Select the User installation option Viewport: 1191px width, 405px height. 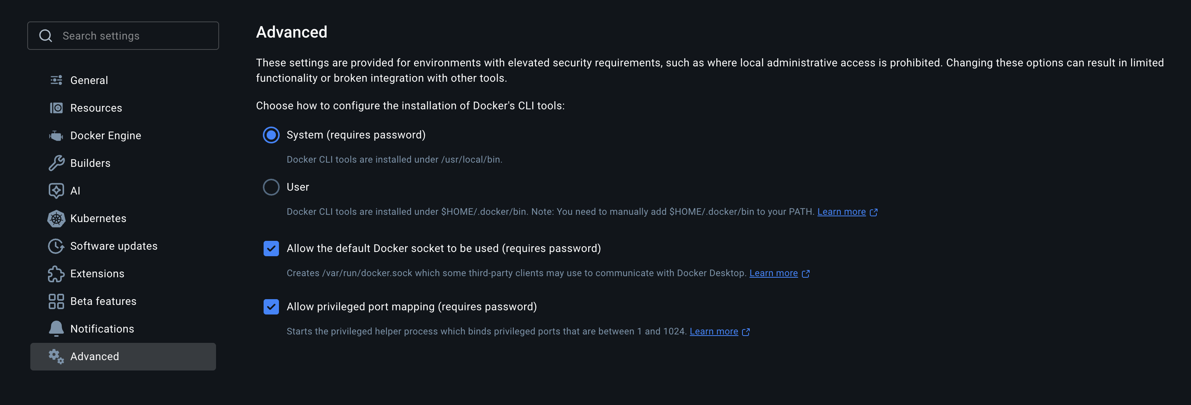pyautogui.click(x=271, y=187)
